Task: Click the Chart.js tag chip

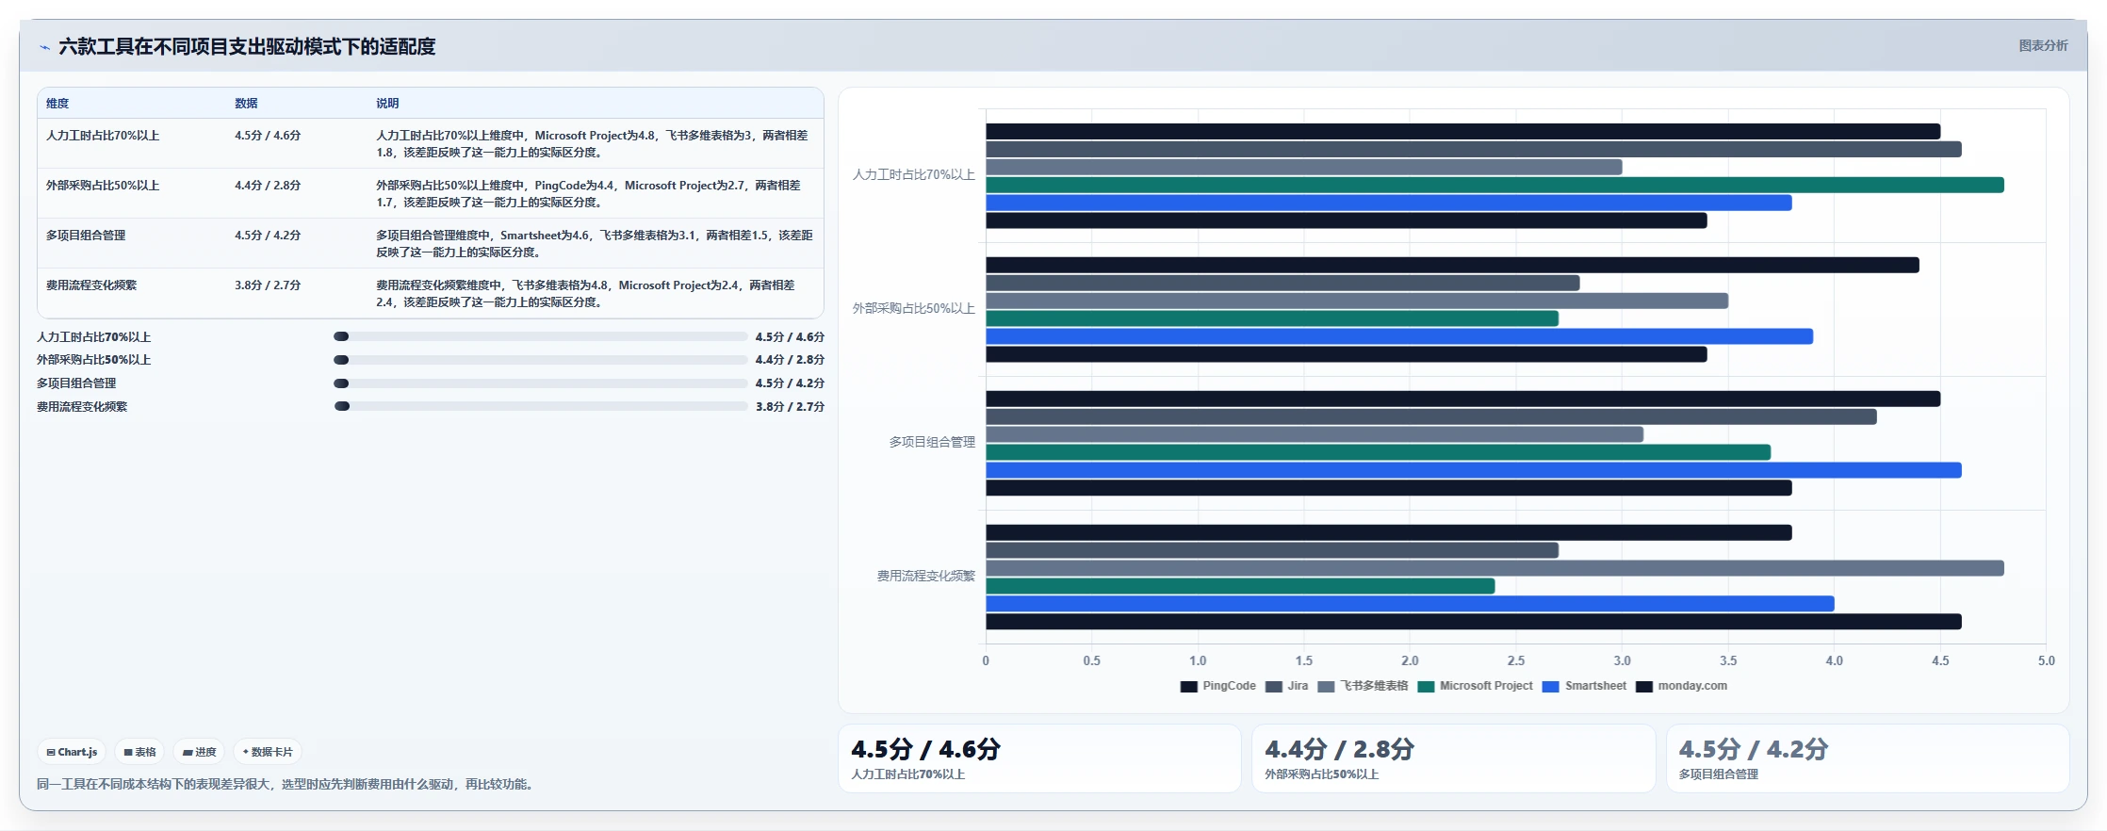Action: click(72, 752)
